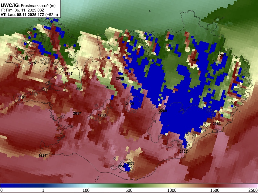Viewport: 258px width, 193px height.
Task: Click the map value 2149
Action: (x=130, y=104)
